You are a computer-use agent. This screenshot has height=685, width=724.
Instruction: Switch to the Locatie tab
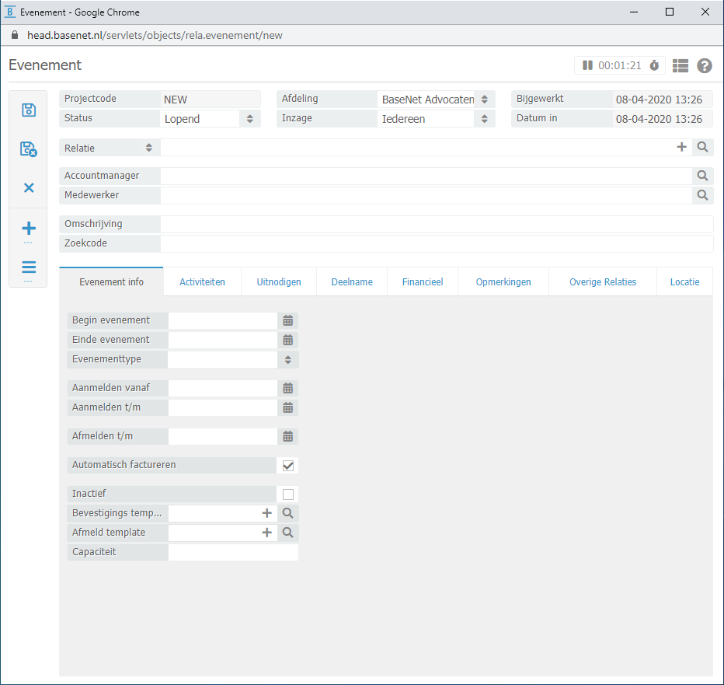click(684, 282)
